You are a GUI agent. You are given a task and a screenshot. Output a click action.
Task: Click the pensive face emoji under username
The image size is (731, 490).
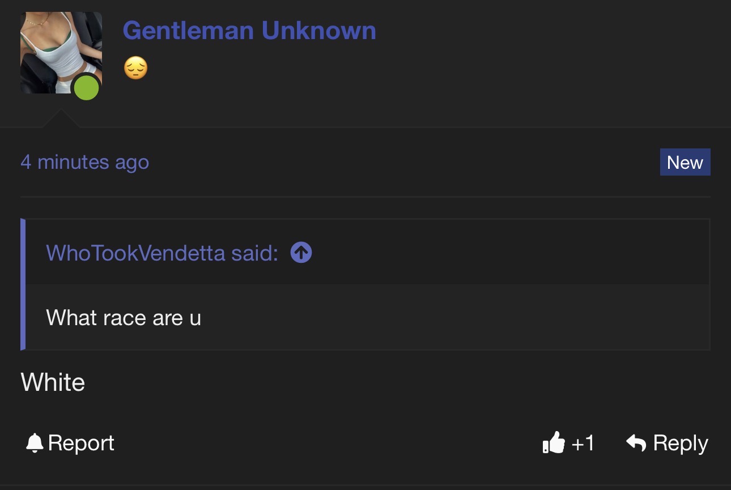click(x=135, y=69)
